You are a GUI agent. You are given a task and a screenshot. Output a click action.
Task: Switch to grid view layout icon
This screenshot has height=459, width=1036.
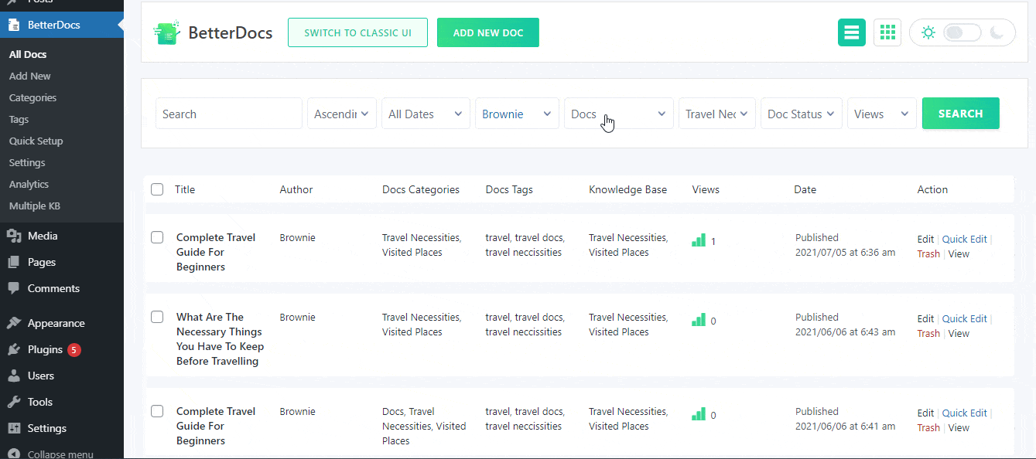click(x=887, y=32)
